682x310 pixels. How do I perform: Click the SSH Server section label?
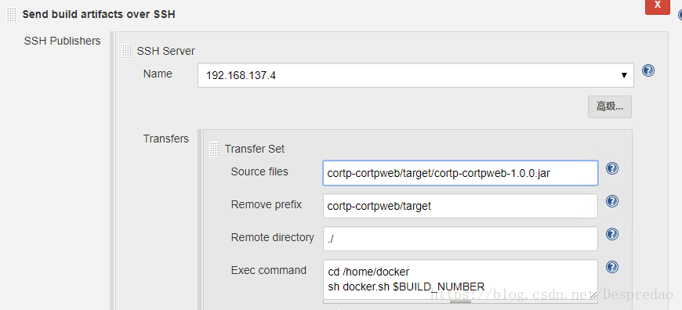[165, 51]
